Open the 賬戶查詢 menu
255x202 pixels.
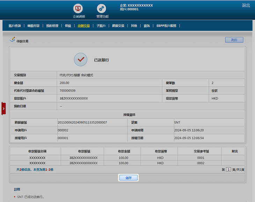coord(15,26)
